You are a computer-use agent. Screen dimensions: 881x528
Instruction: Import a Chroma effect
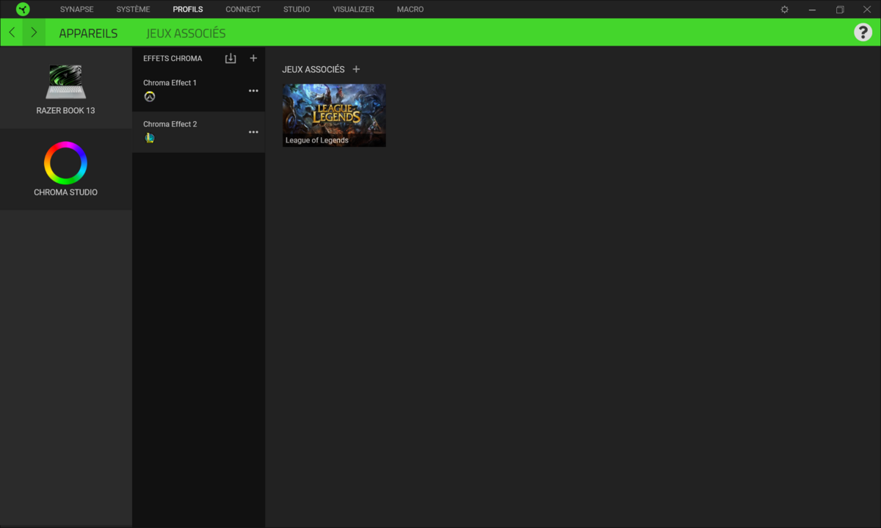[x=231, y=59]
